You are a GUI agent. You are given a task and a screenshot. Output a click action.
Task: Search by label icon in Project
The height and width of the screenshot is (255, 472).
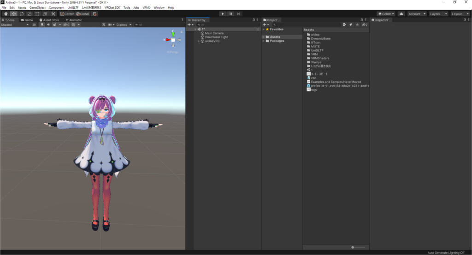coord(351,25)
